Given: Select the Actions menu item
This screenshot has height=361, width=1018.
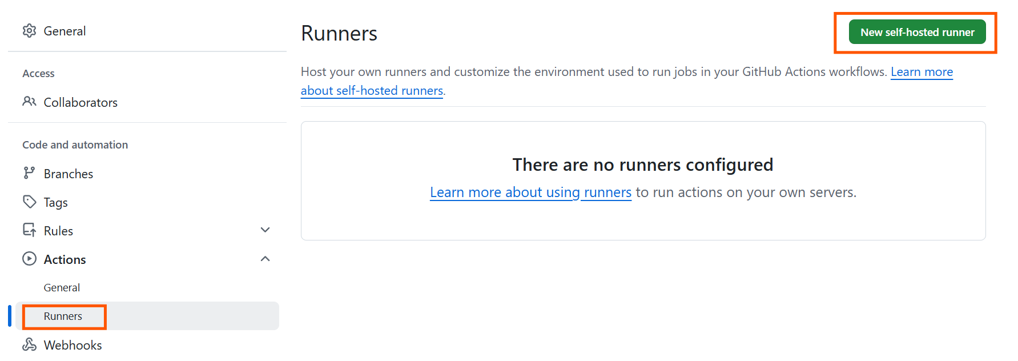Looking at the screenshot, I should tap(65, 259).
